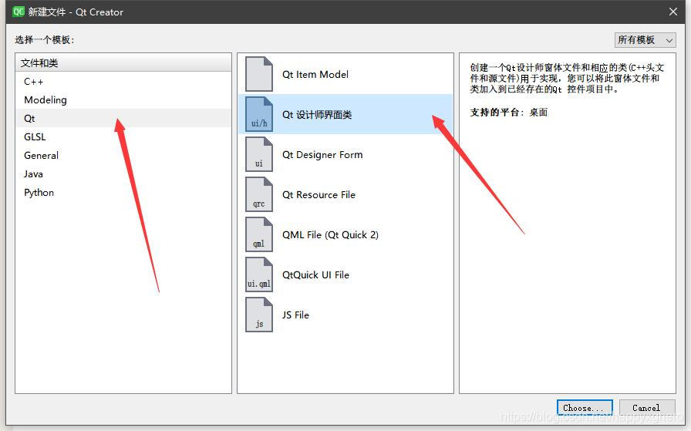Select the Qt 设计师界面类 template
691x431 pixels.
click(345, 114)
